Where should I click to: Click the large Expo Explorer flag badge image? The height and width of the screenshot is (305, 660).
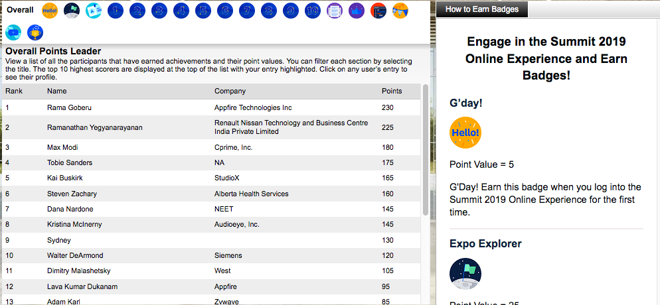click(465, 273)
